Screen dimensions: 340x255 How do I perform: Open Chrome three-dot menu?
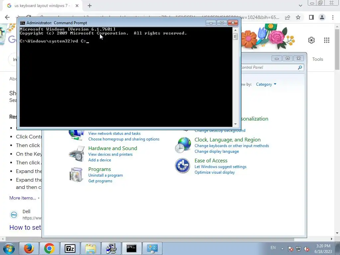coord(333,17)
